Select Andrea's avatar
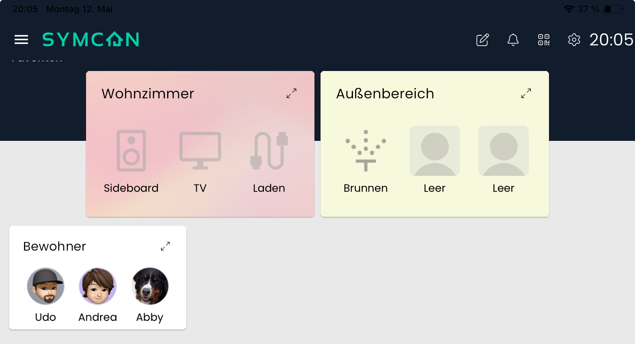Screen dimensions: 635x344 (x=98, y=286)
